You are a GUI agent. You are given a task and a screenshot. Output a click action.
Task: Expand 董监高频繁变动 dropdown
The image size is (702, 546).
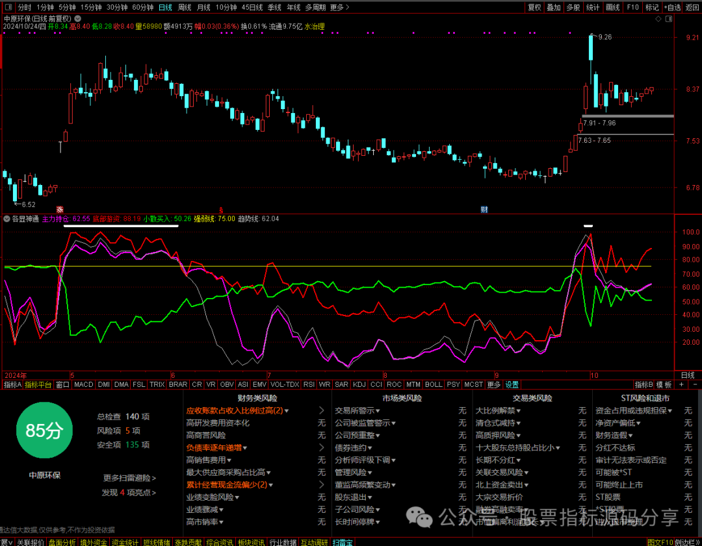tap(393, 485)
